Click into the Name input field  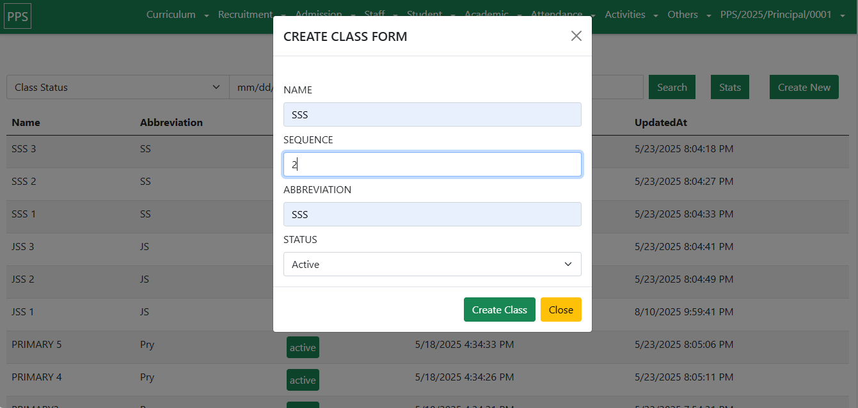432,114
